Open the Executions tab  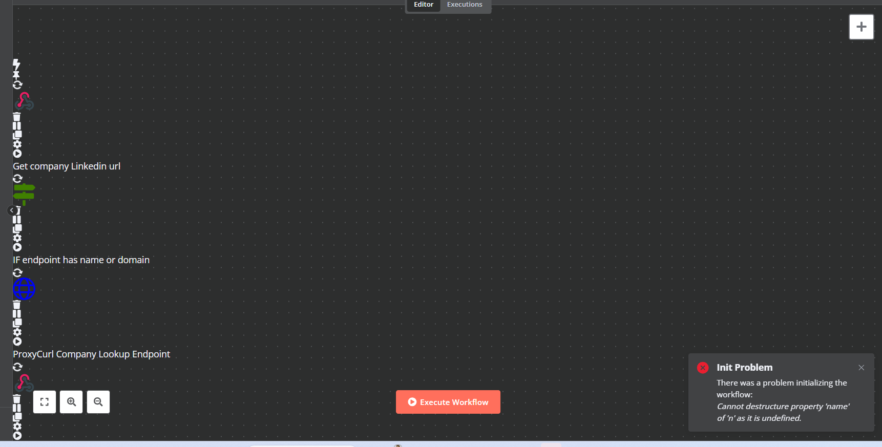(x=465, y=5)
